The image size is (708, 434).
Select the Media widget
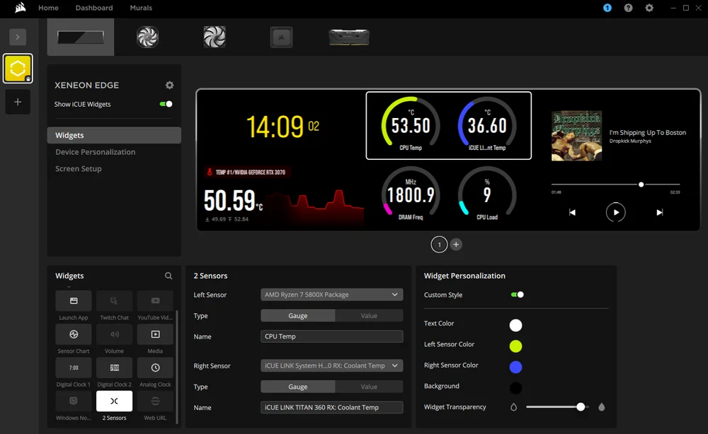click(155, 334)
